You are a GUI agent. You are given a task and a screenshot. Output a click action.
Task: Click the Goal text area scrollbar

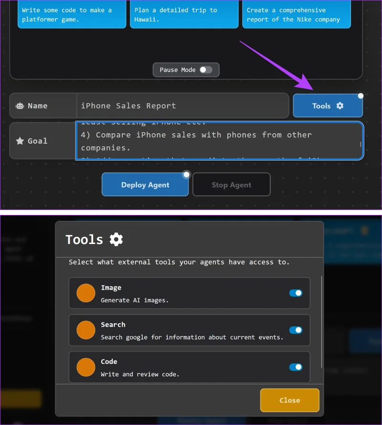361,144
